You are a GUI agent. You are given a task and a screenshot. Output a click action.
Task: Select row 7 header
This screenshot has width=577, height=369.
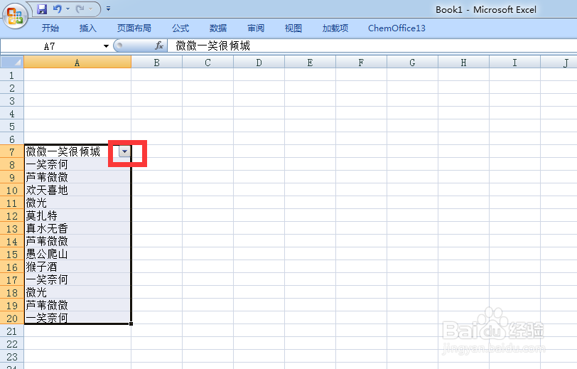coord(12,151)
